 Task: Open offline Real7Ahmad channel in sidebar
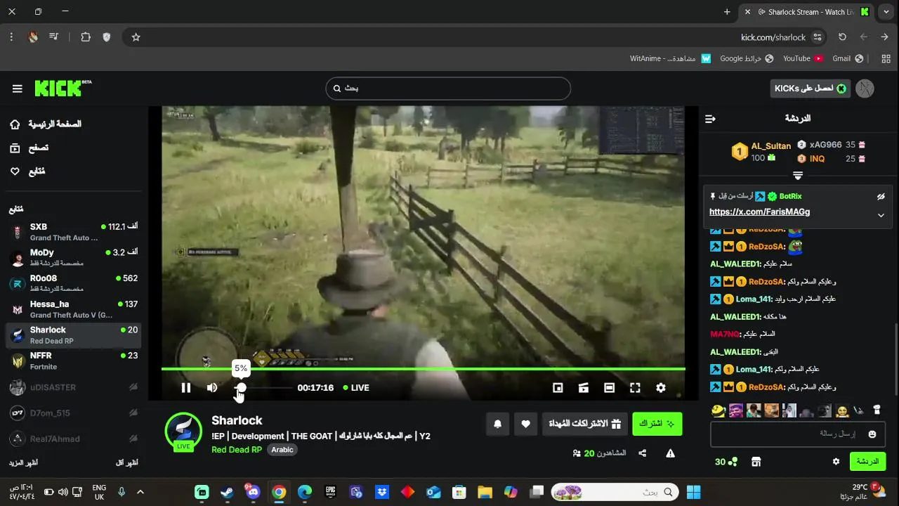[74, 439]
